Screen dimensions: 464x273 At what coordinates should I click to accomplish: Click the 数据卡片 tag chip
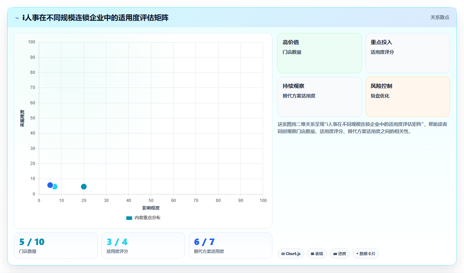[366, 254]
